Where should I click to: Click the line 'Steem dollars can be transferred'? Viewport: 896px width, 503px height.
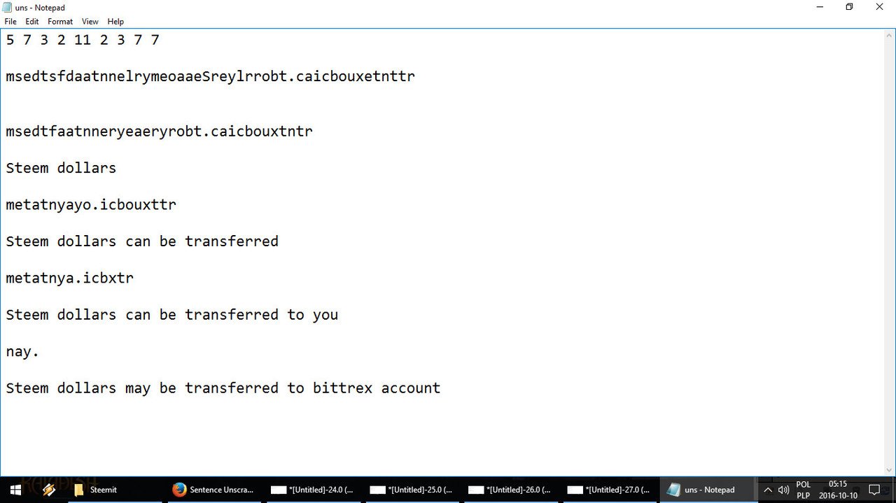pyautogui.click(x=142, y=241)
